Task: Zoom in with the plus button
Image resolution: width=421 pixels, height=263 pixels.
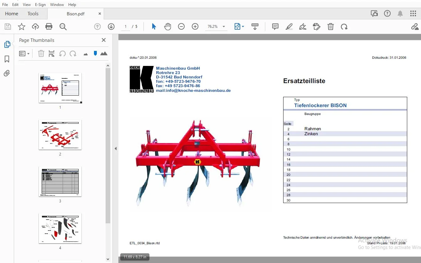Action: pos(195,27)
